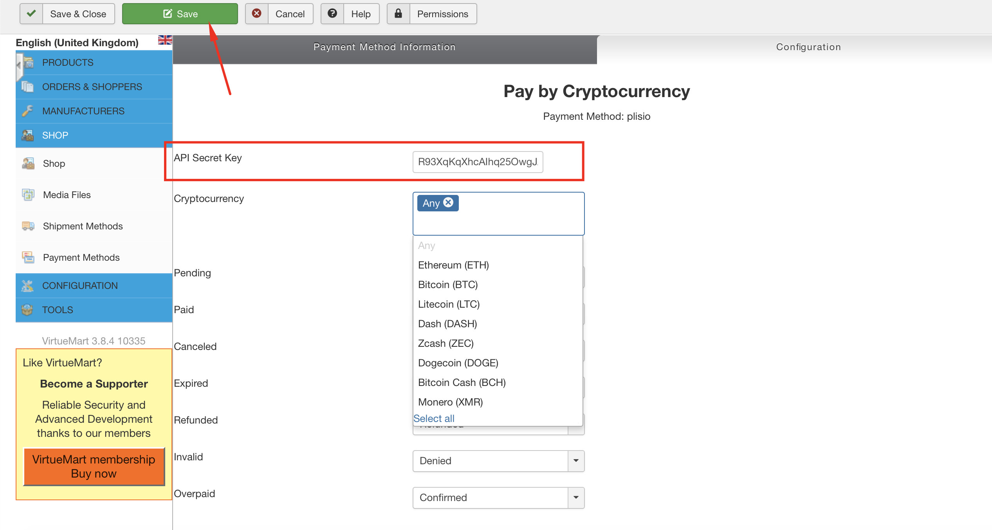Click the Manufacturers wrench icon
992x530 pixels.
[27, 111]
